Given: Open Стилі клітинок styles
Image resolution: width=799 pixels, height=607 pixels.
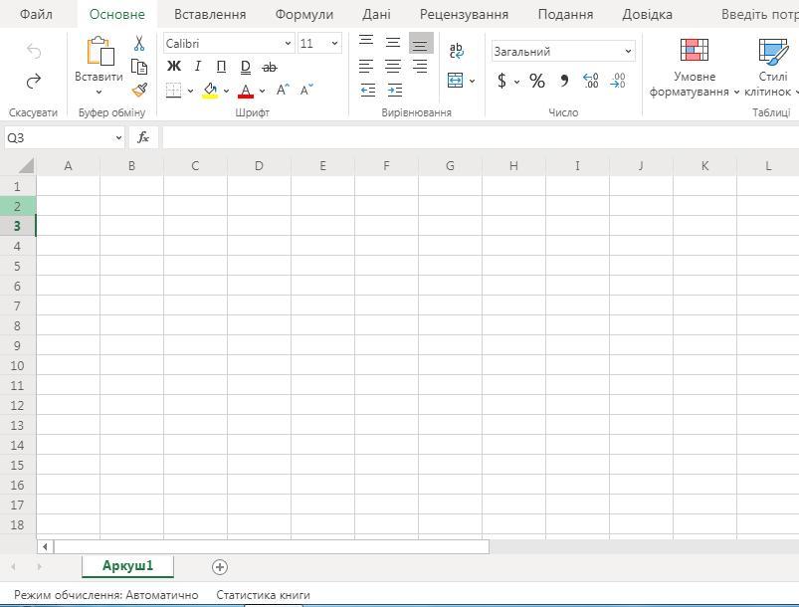Looking at the screenshot, I should click(772, 68).
